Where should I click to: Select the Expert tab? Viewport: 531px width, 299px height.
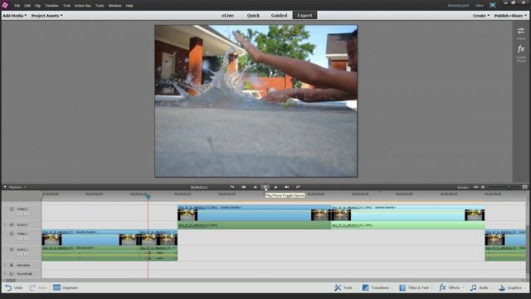[304, 16]
